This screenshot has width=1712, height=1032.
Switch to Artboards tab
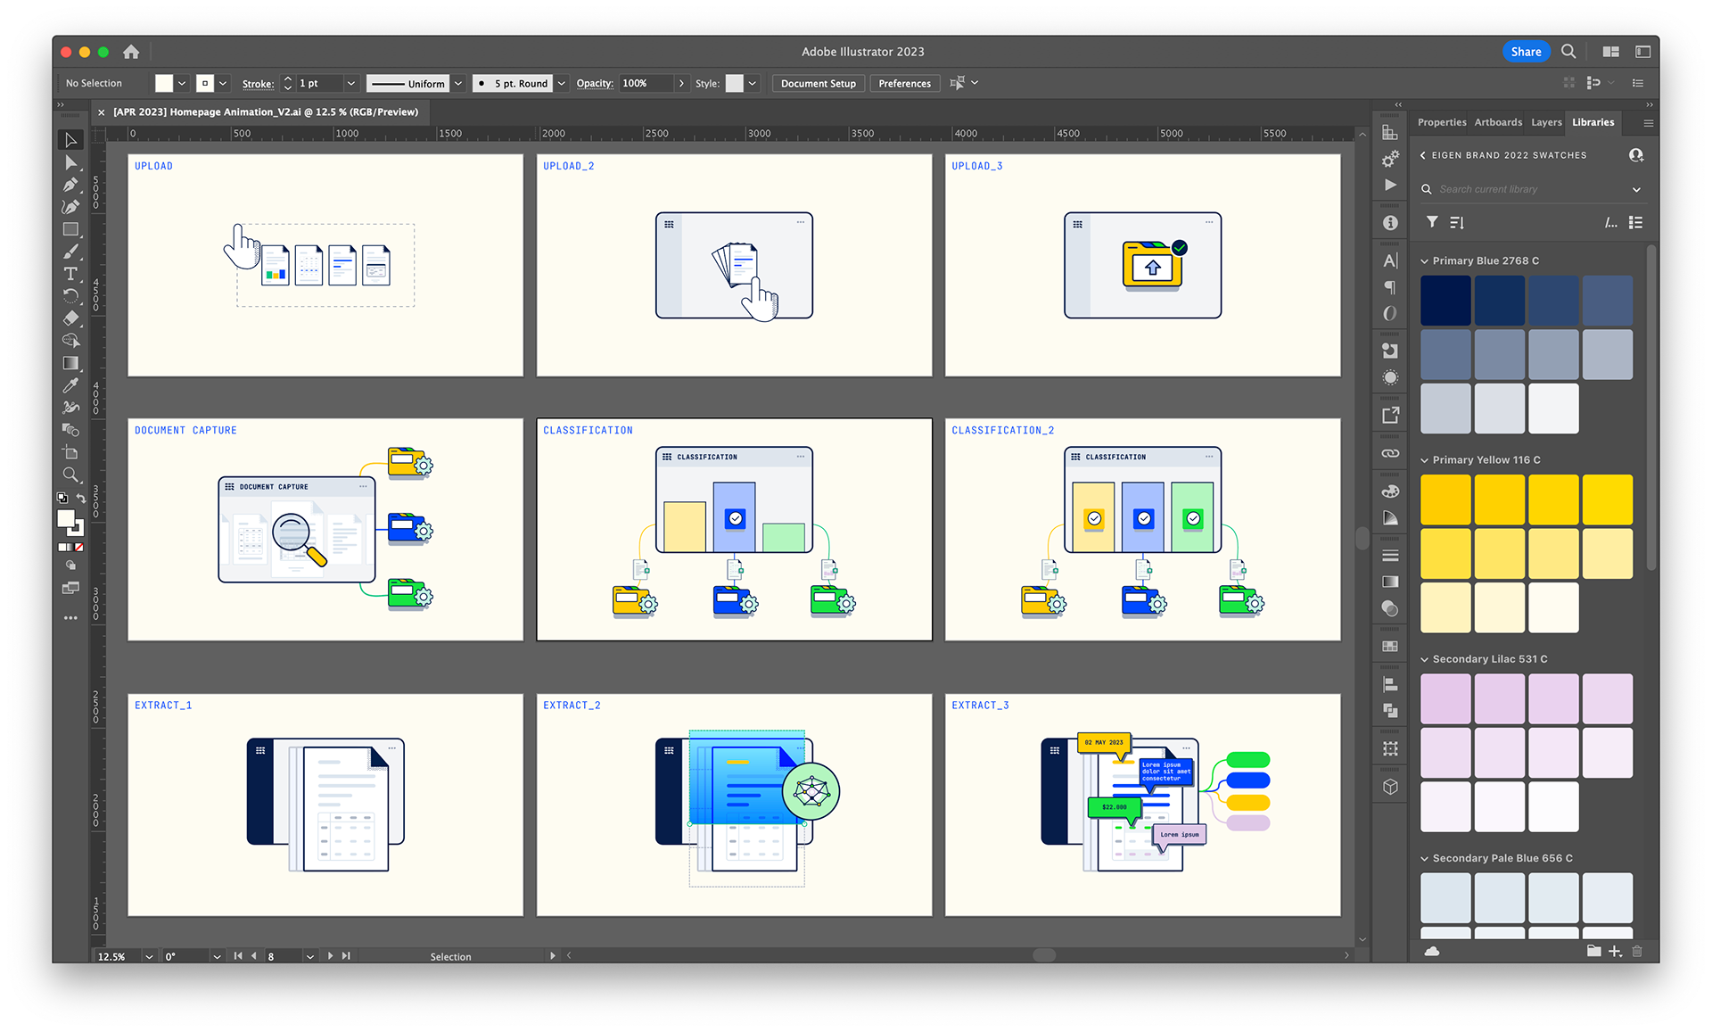1498,122
